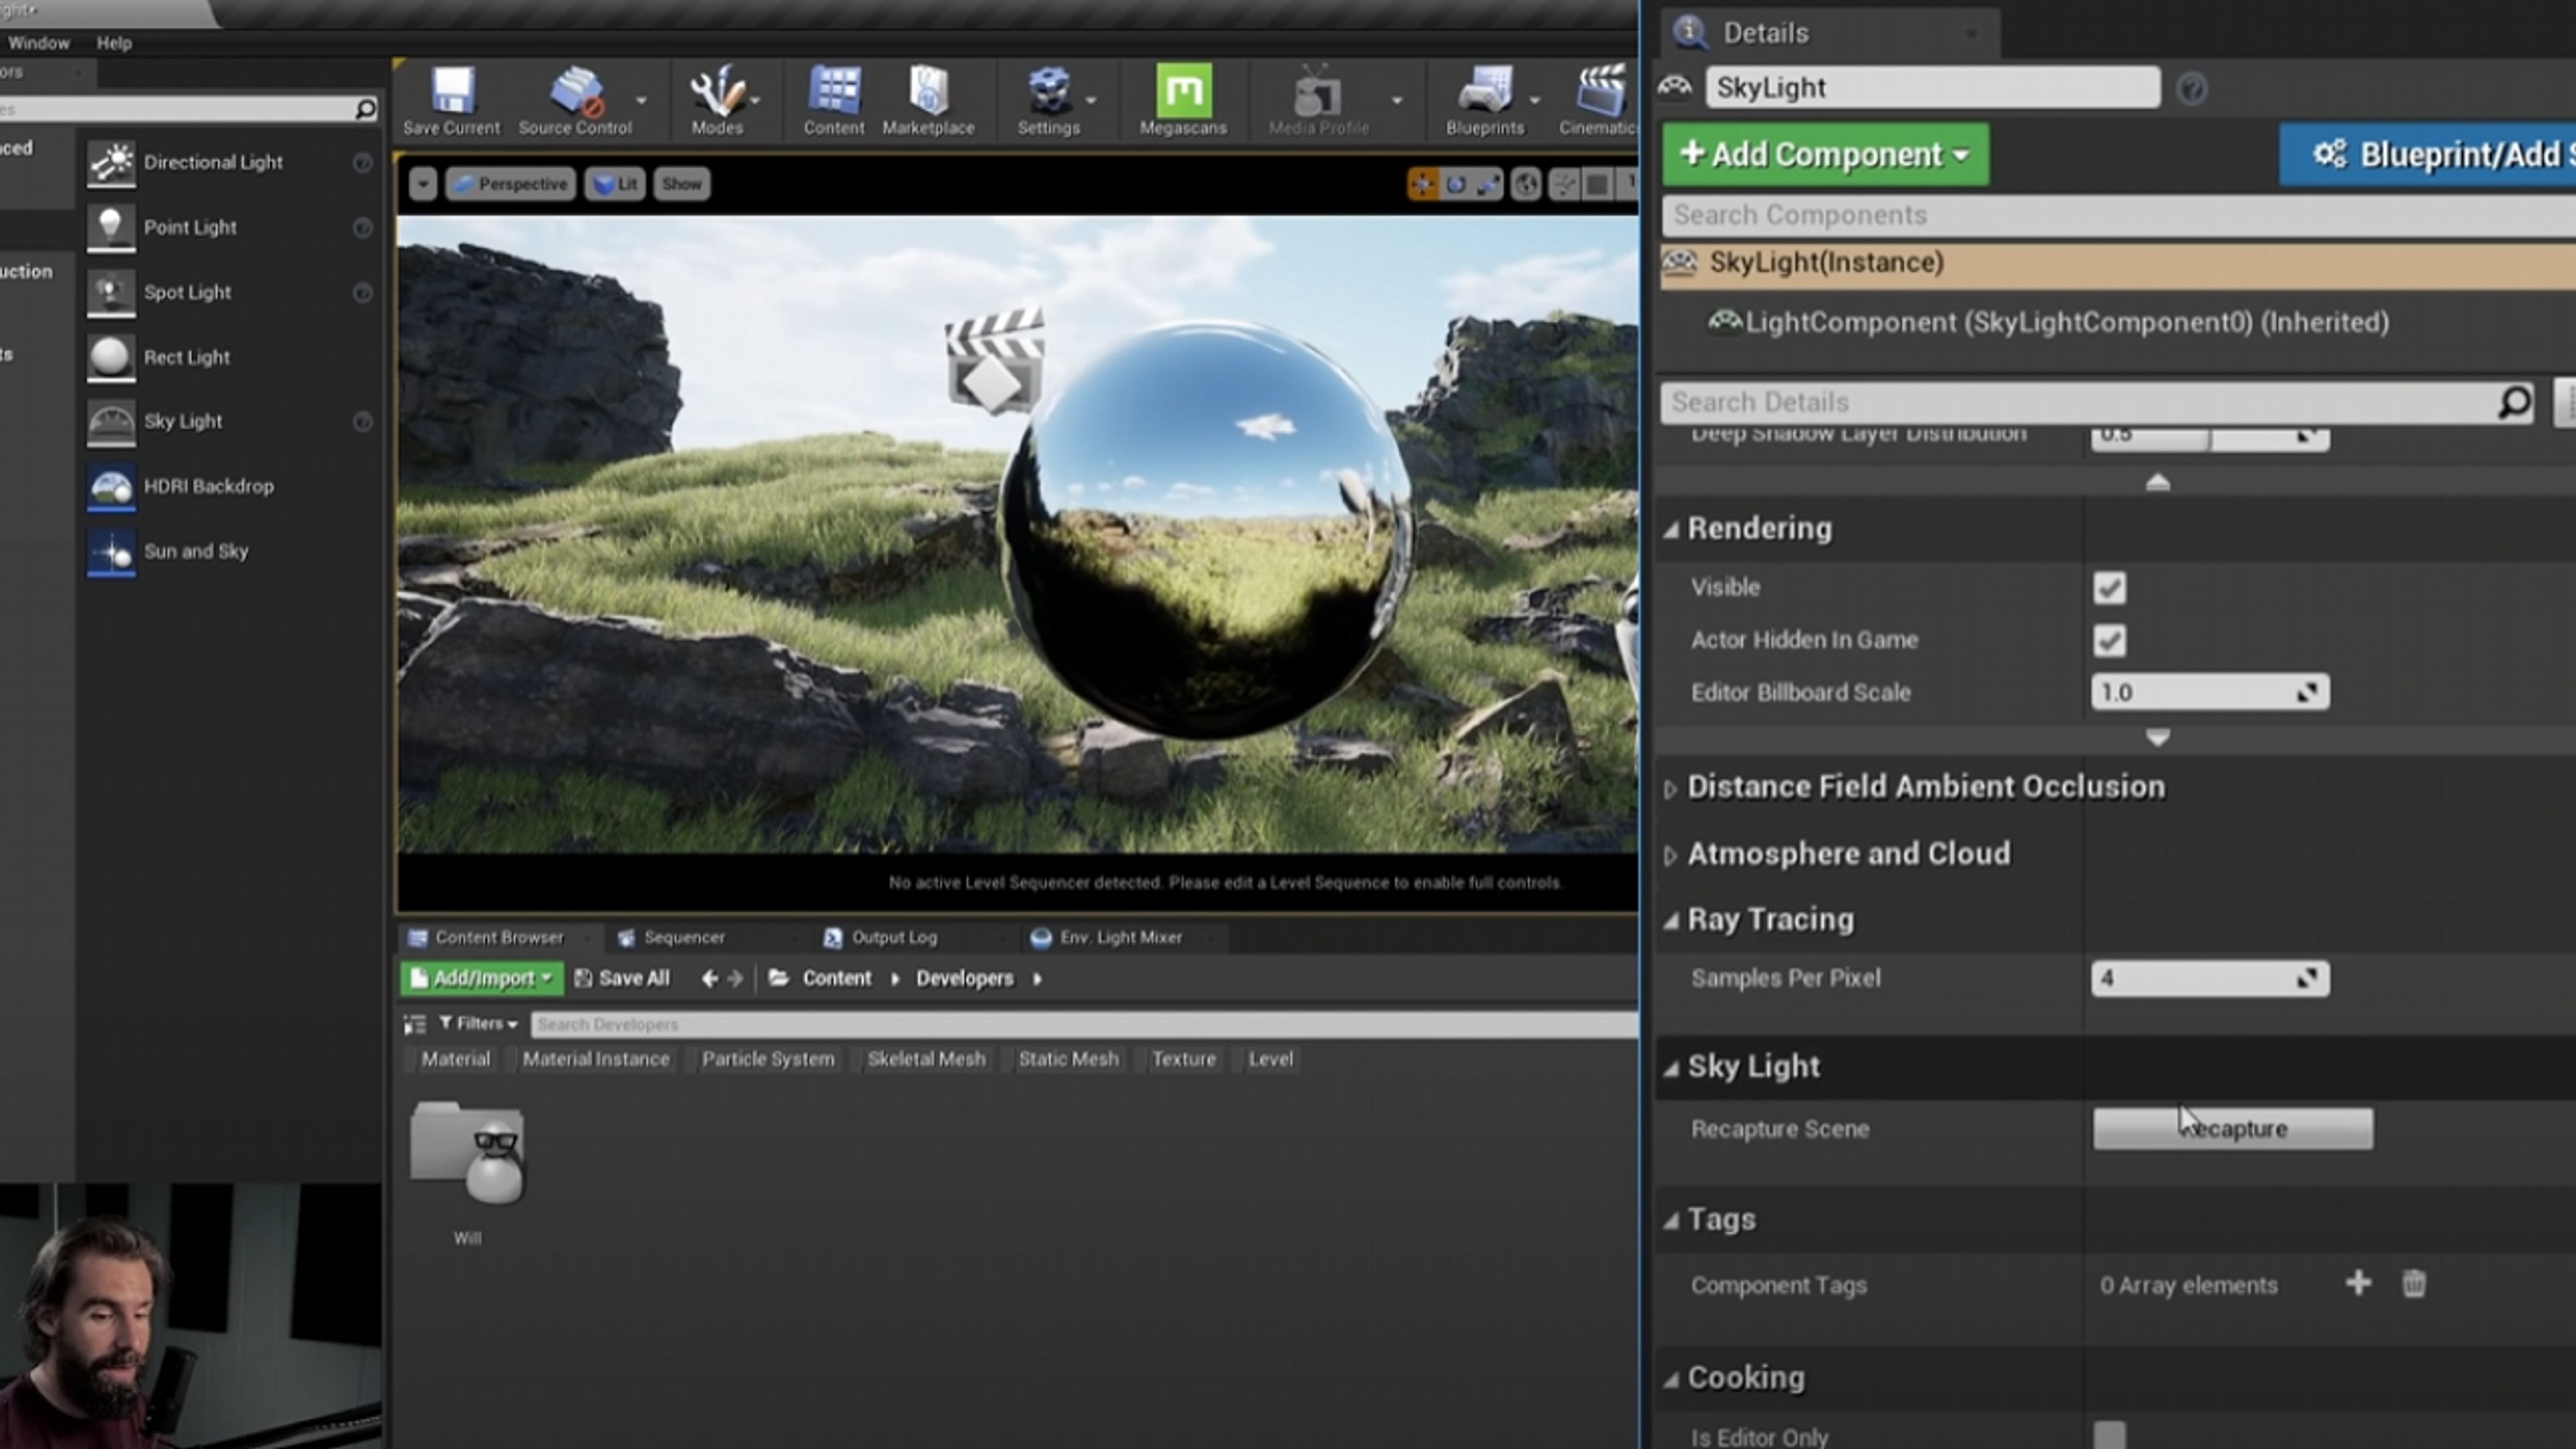Add a Component Tags array element
Screen dimensions: 2576x1449
(x=2357, y=1284)
